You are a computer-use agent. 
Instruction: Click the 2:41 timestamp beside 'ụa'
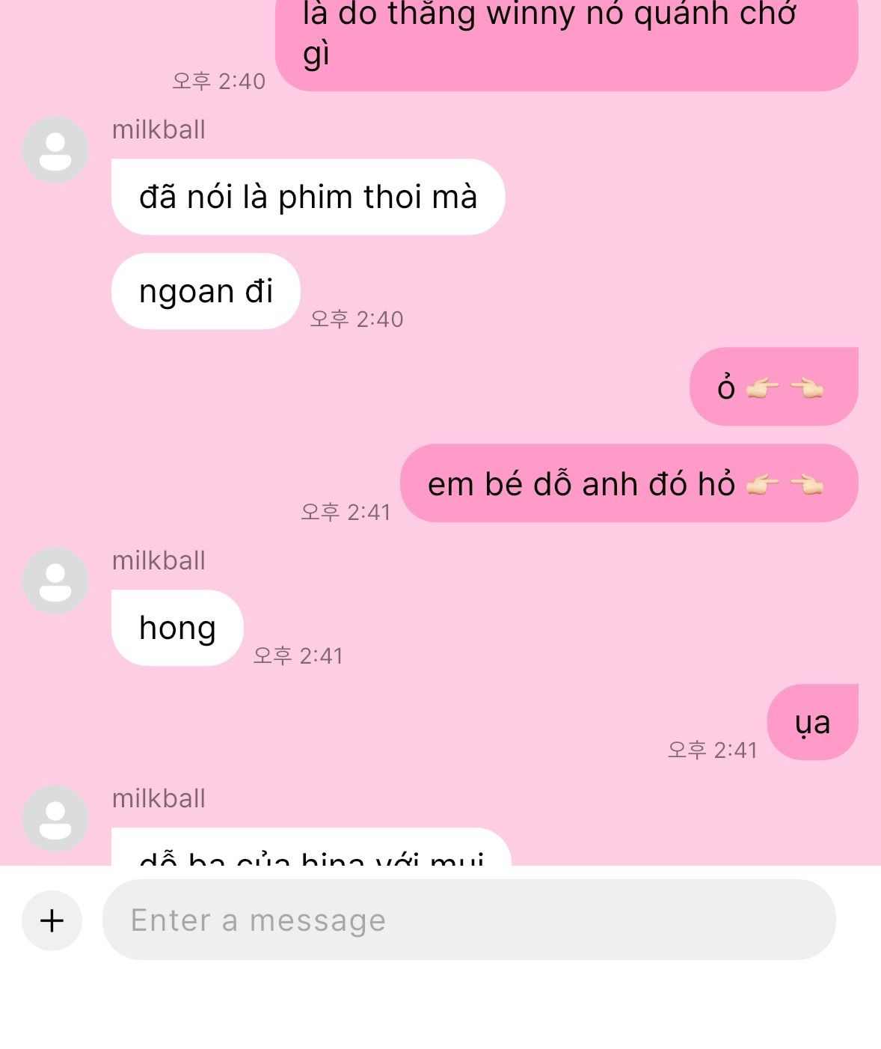click(x=713, y=750)
